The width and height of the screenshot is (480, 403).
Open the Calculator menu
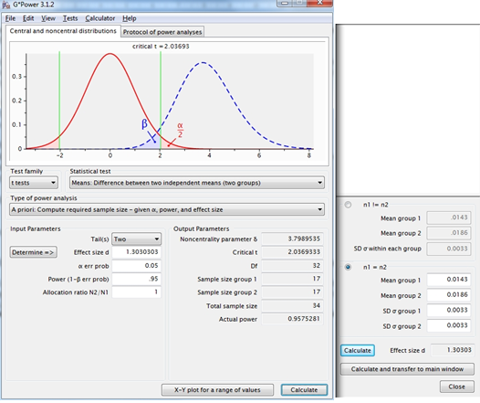coord(100,18)
